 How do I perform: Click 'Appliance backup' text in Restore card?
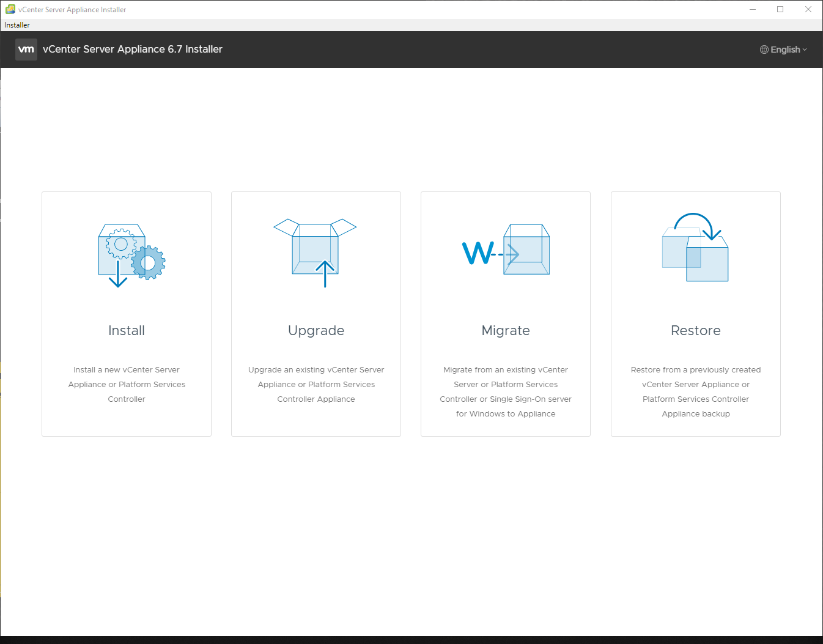pos(696,414)
